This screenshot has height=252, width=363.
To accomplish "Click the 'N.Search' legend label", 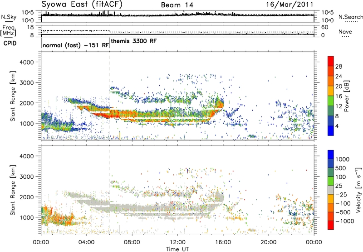I will point(351,17).
